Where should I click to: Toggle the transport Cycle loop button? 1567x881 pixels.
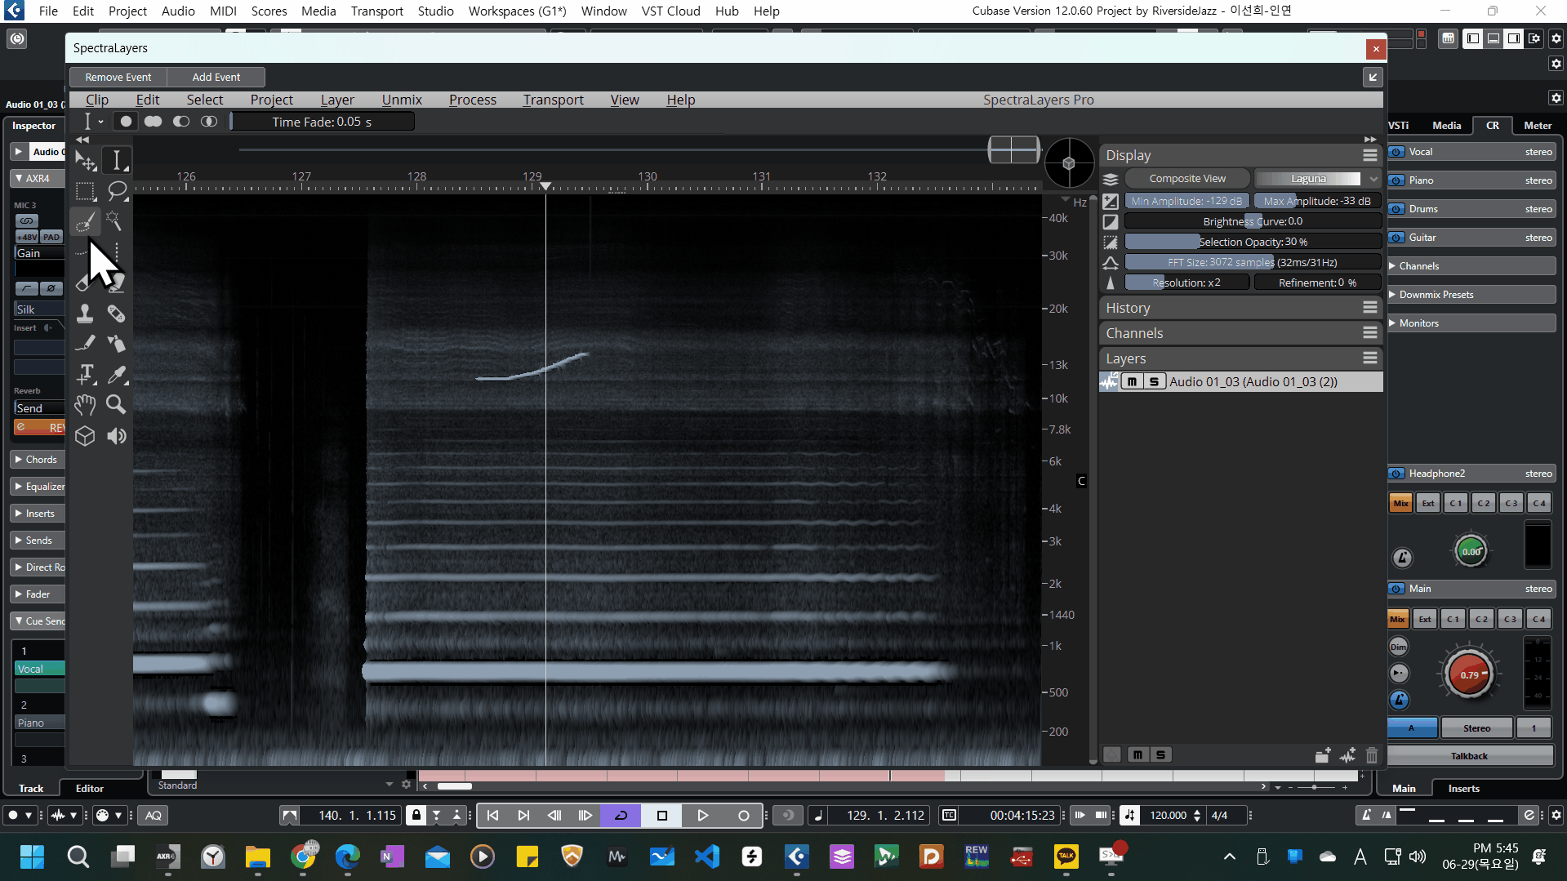[x=621, y=815]
